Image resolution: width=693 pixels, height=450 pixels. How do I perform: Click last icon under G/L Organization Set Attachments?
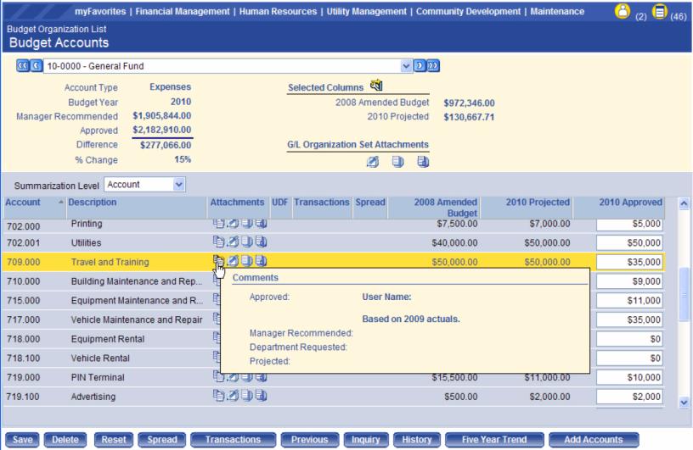tap(422, 162)
